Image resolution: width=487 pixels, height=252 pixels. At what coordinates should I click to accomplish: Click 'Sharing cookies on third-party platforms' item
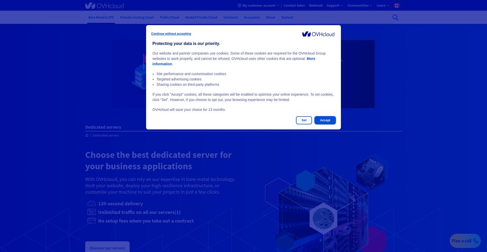pyautogui.click(x=188, y=85)
